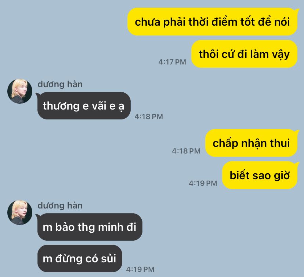Viewport: 304px width, 277px height.
Task: Click 4:18 PM beside 'thương e vãi e ạ'
Action: [x=149, y=117]
